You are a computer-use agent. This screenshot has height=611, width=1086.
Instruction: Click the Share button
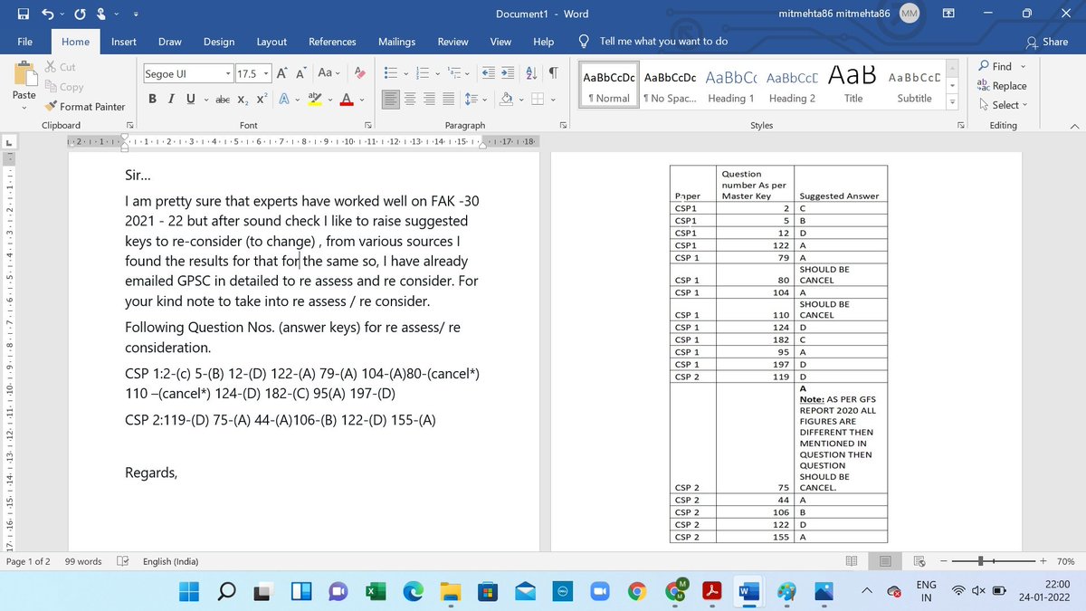coord(1047,42)
